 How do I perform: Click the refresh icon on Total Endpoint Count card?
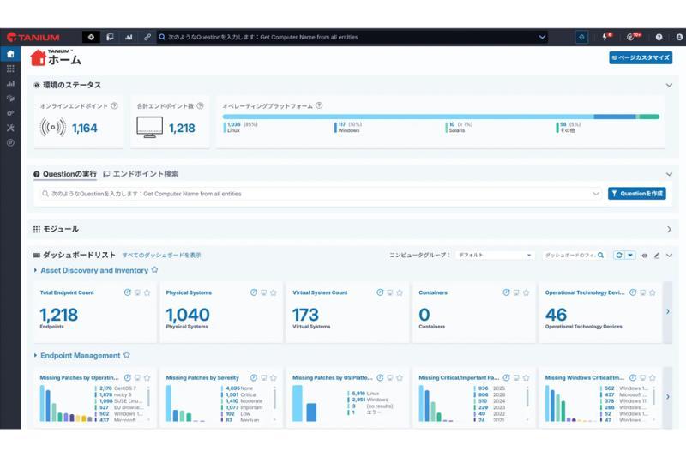pos(127,292)
